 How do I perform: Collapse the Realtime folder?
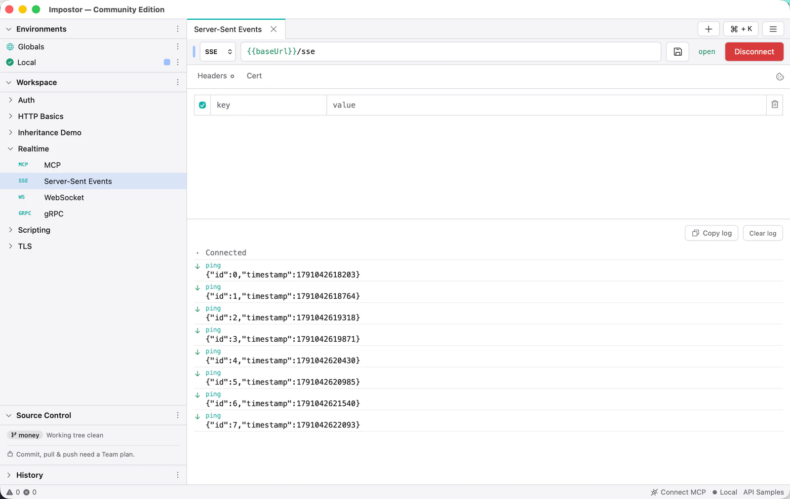coord(10,149)
